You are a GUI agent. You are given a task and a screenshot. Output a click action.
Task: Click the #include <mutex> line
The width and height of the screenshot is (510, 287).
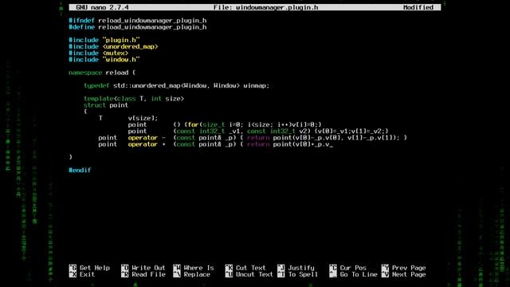(98, 53)
